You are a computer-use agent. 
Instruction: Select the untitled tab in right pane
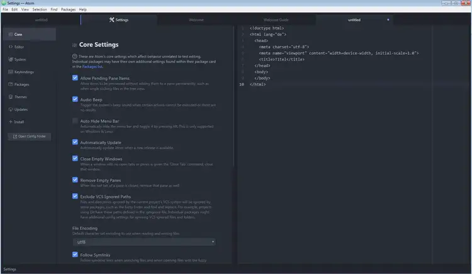coord(354,20)
